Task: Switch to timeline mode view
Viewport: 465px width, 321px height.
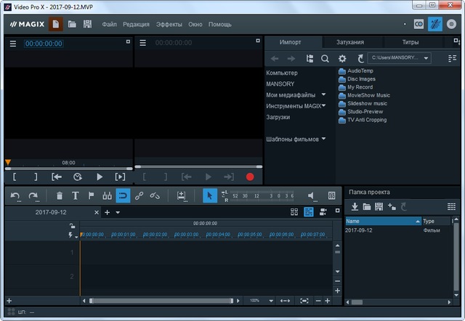Action: point(309,212)
